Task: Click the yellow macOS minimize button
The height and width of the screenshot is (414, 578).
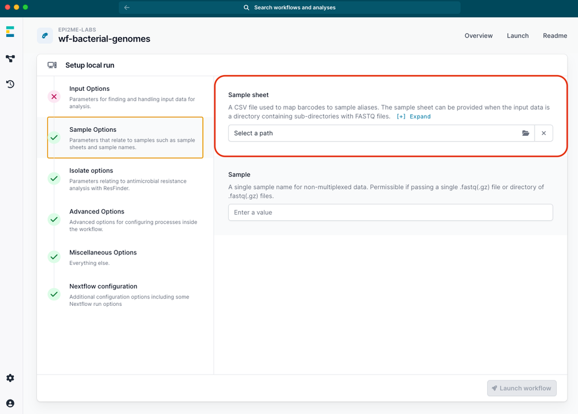Action: (16, 7)
